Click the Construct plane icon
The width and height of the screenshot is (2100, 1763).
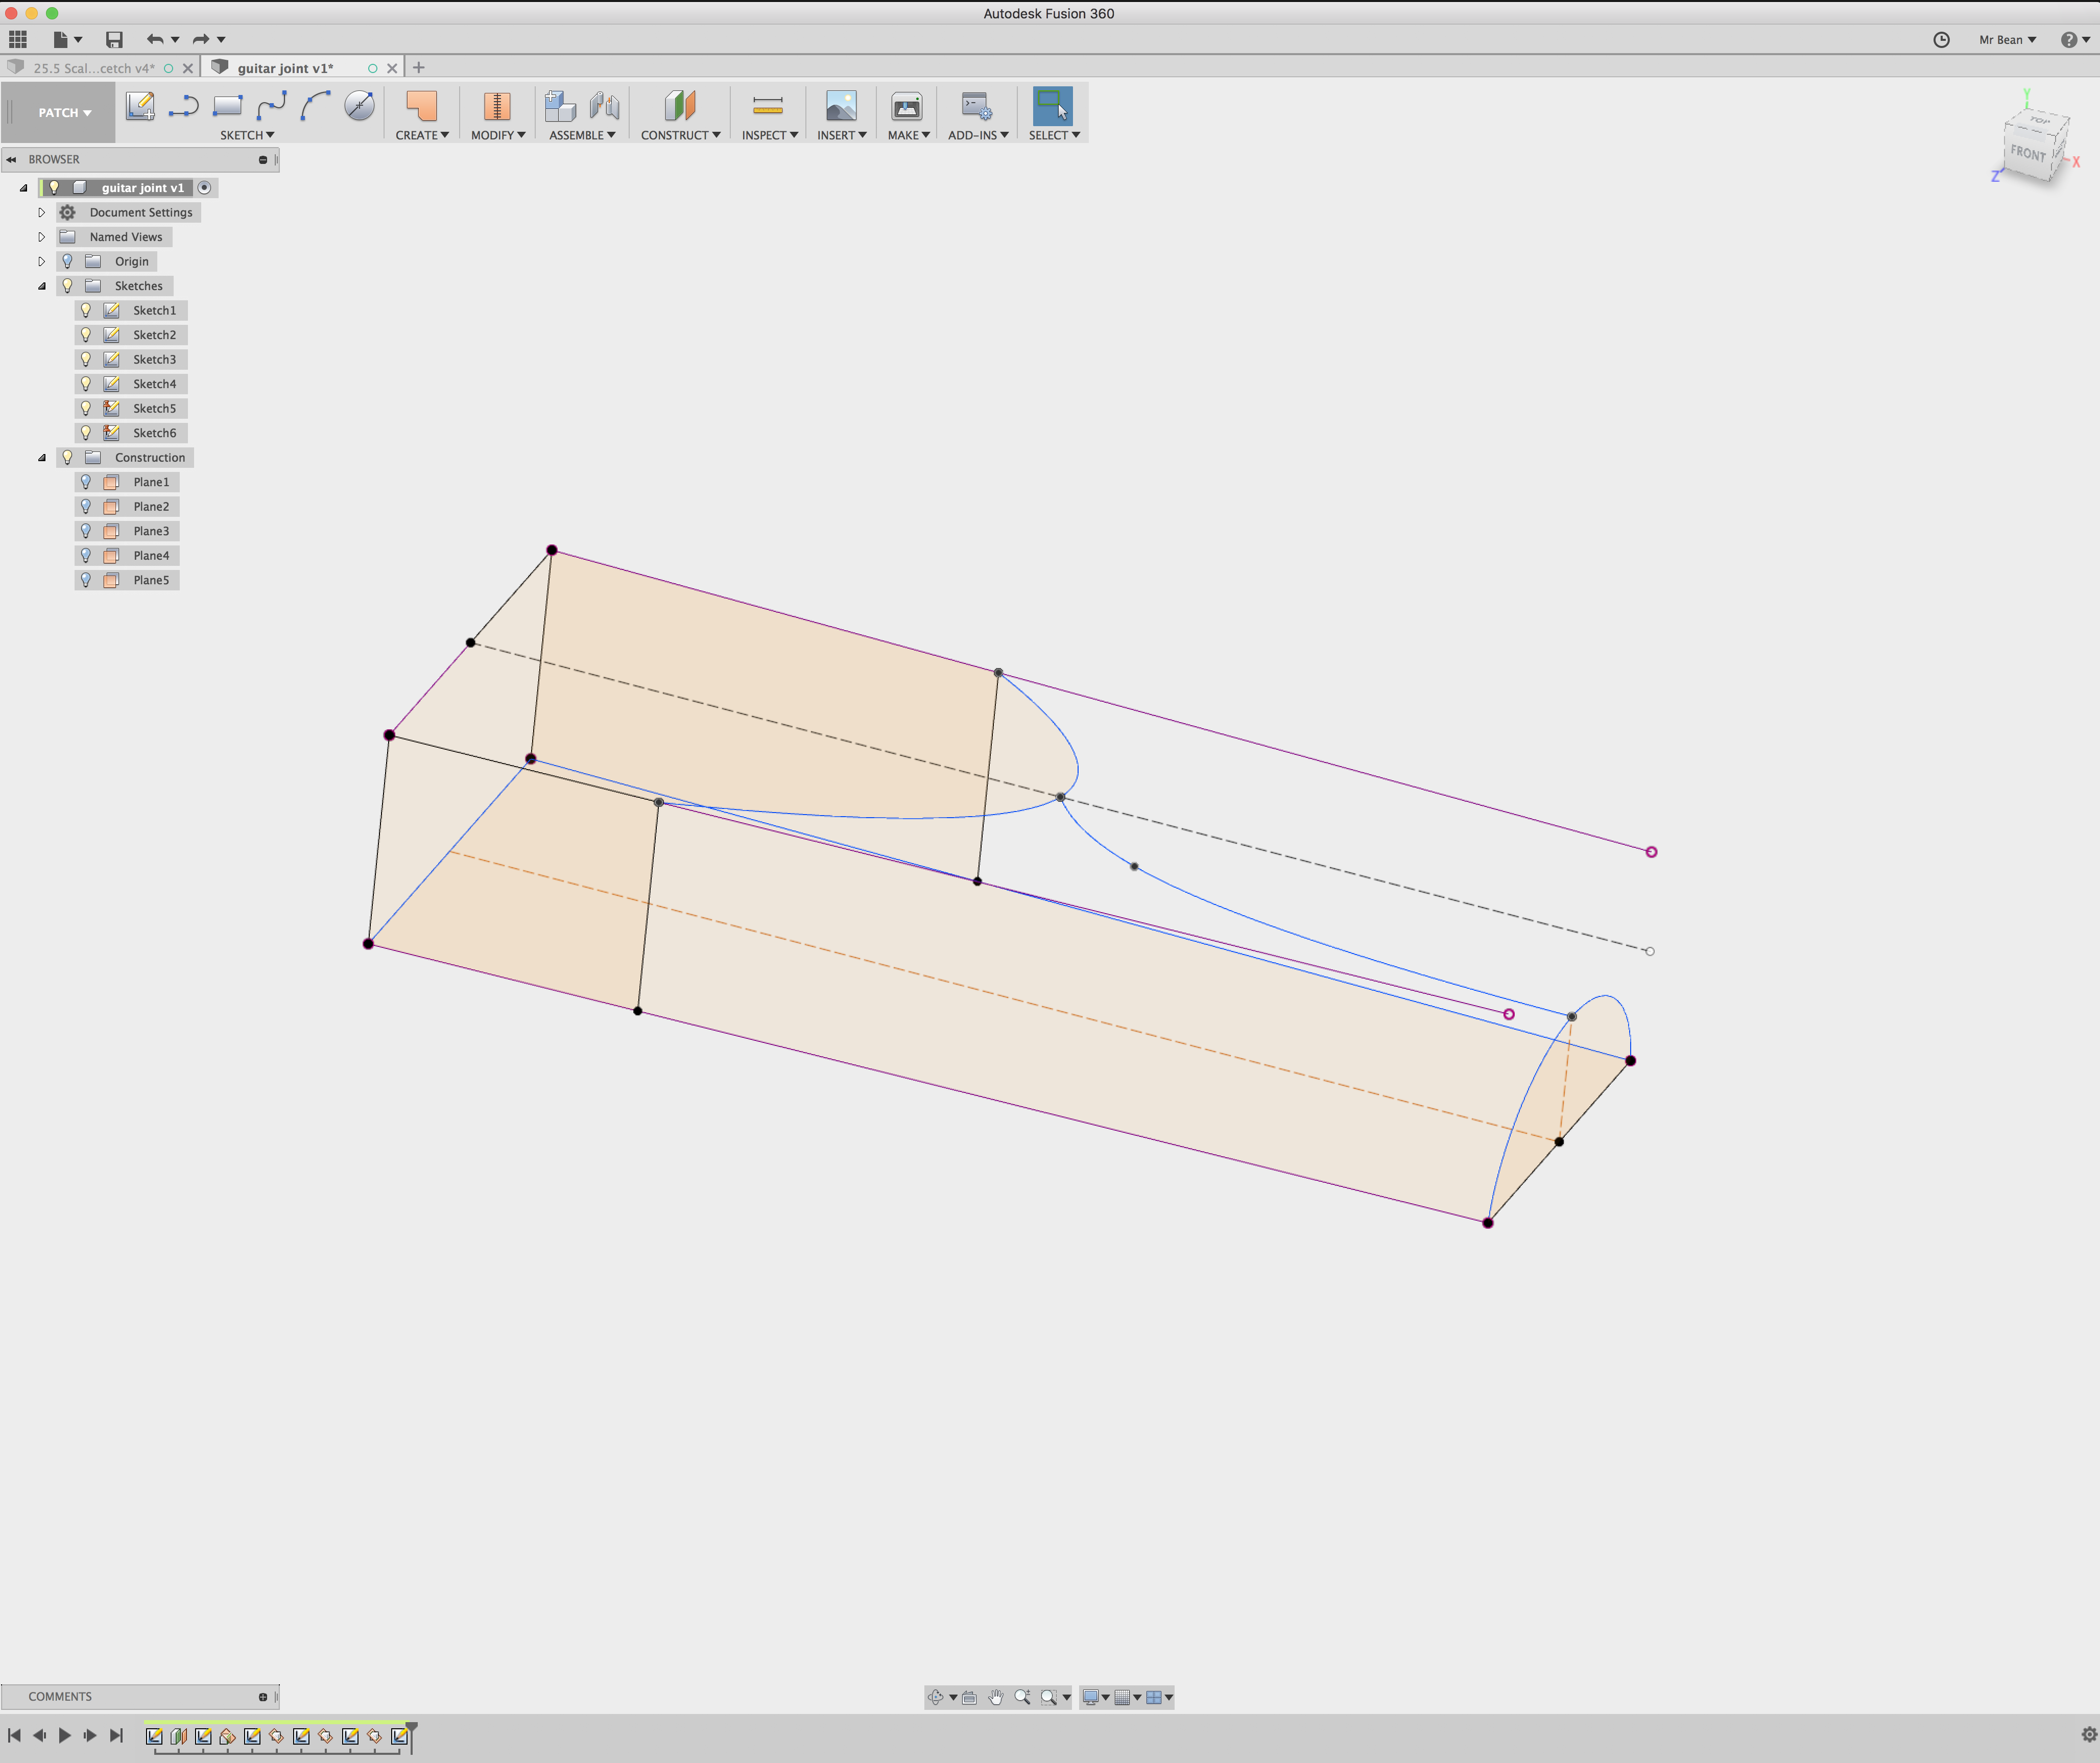(679, 106)
